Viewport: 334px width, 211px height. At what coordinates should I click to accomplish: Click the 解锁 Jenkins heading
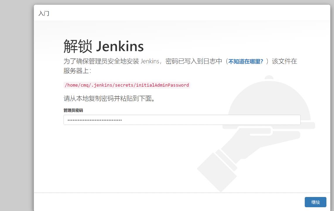(104, 46)
